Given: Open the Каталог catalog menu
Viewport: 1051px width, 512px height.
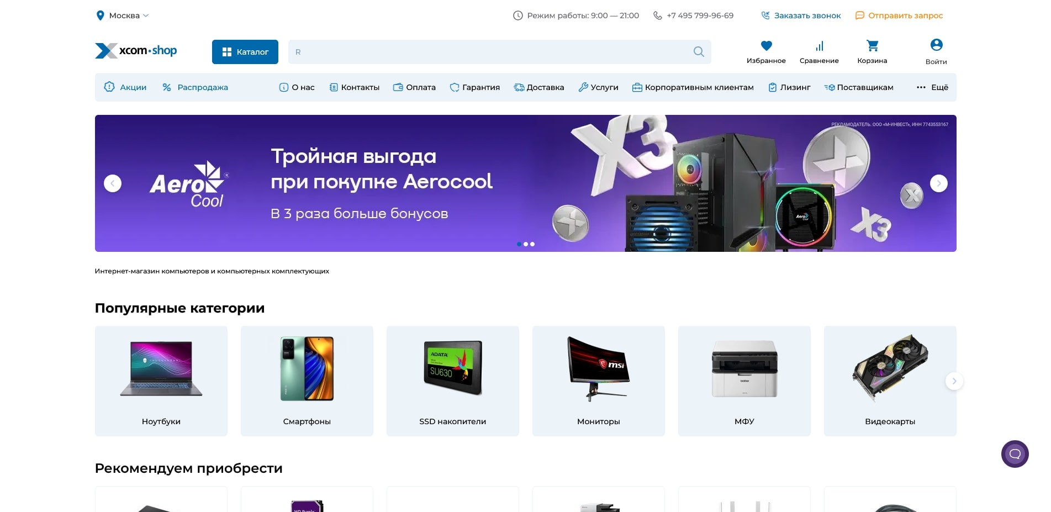Looking at the screenshot, I should pos(245,52).
